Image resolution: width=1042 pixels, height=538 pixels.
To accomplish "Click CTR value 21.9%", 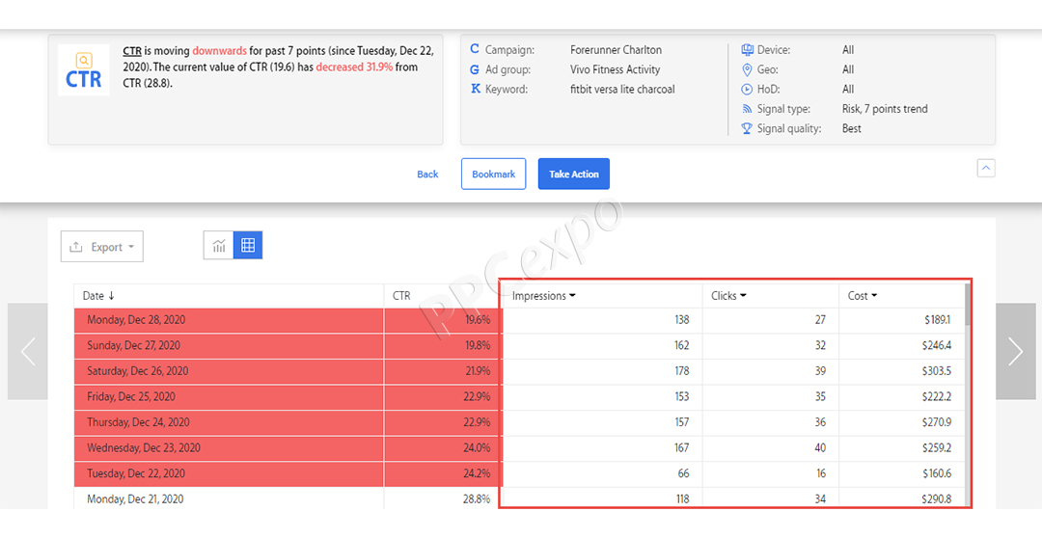I will (478, 371).
